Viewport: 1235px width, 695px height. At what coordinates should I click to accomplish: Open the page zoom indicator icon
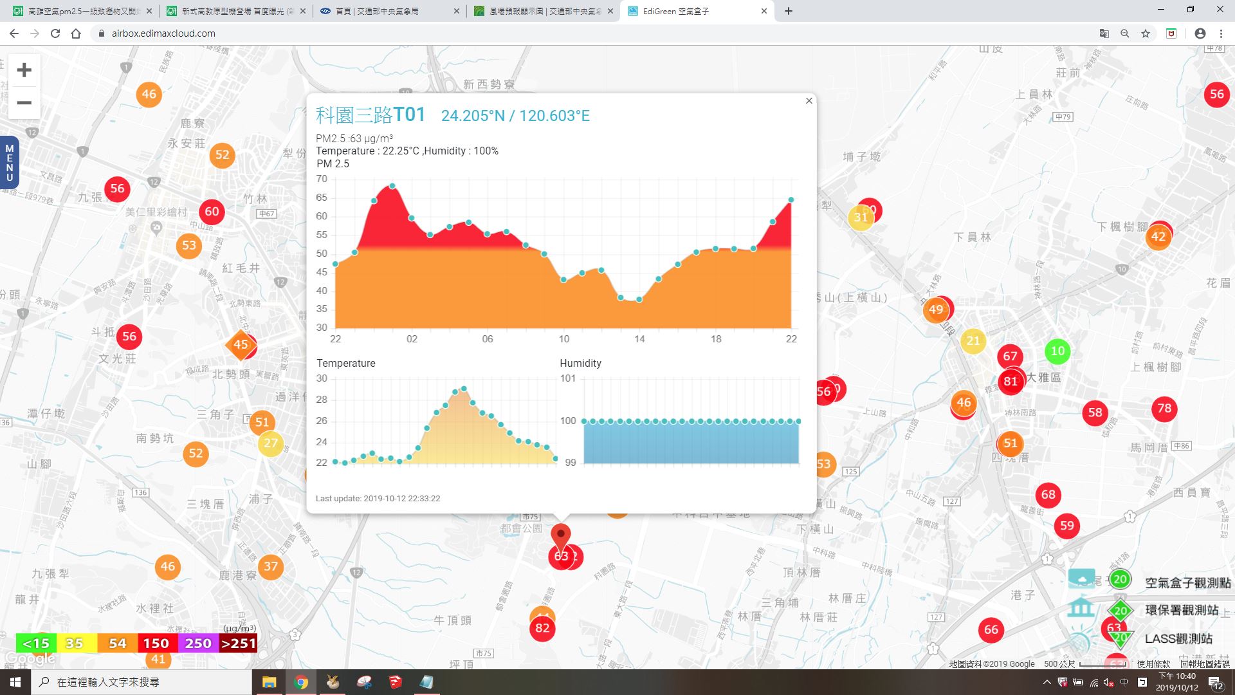[x=1125, y=33]
